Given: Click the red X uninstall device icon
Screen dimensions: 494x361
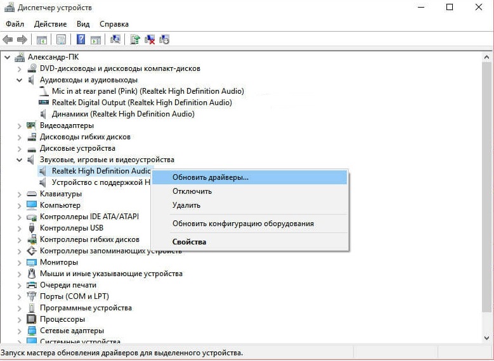Looking at the screenshot, I should [x=150, y=39].
